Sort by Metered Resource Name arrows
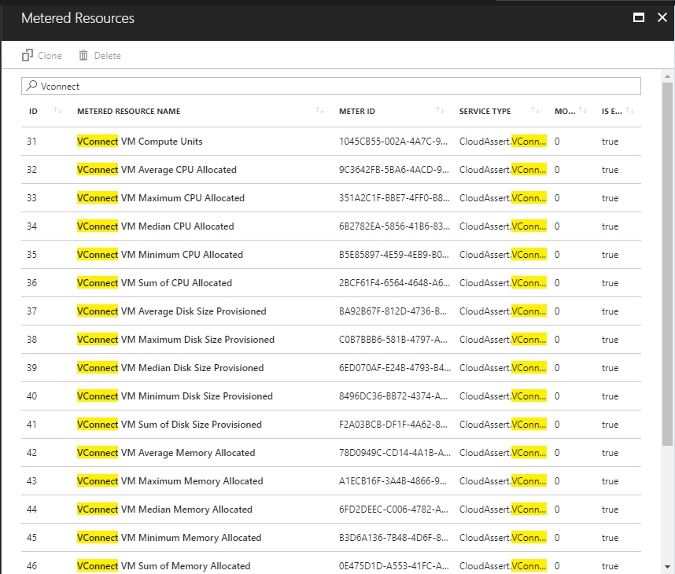 pyautogui.click(x=319, y=111)
